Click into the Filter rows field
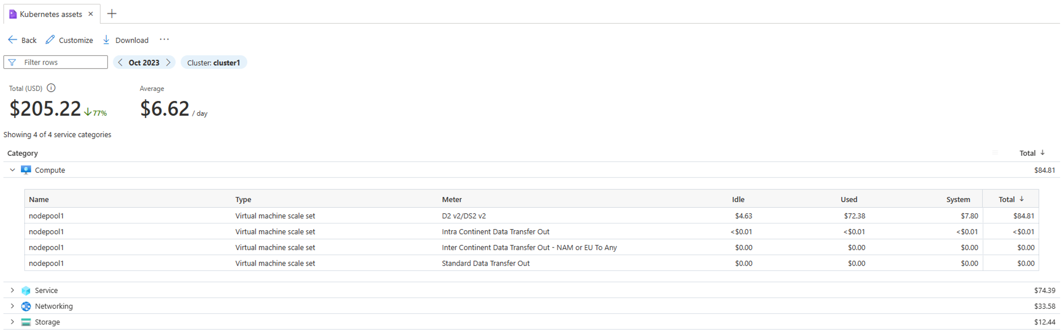The height and width of the screenshot is (334, 1064). [56, 62]
